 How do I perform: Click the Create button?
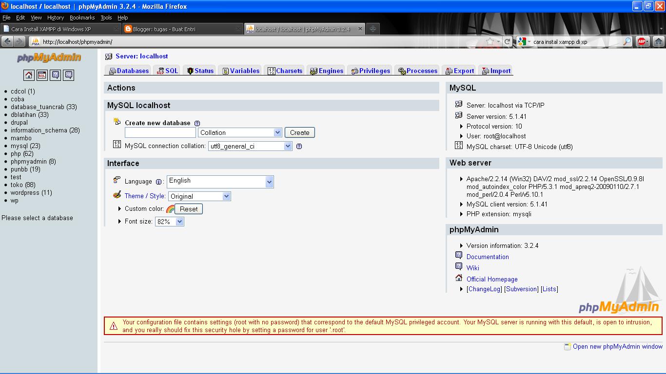(x=299, y=132)
